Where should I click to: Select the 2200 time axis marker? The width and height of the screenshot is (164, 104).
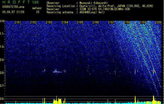click(x=158, y=22)
